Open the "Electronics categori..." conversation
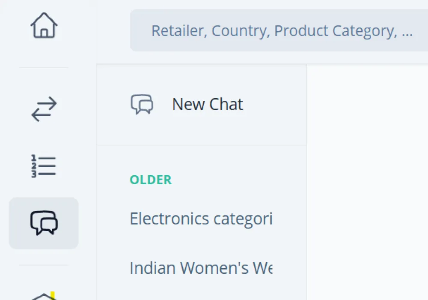428x300 pixels. (x=201, y=219)
